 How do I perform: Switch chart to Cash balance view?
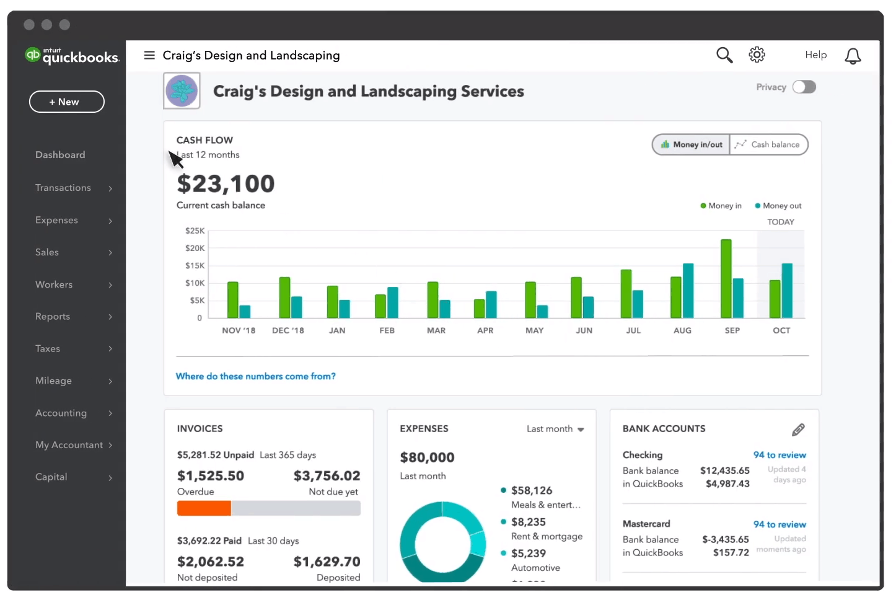(769, 144)
